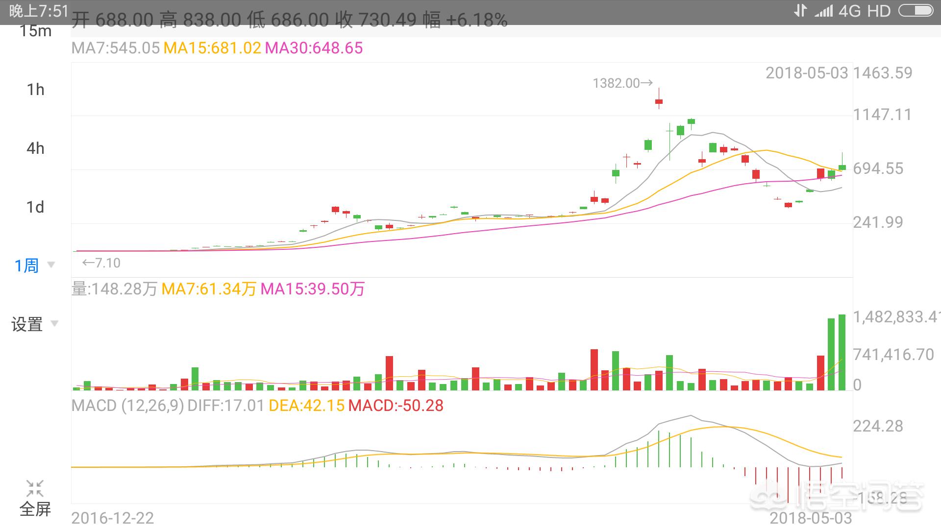The width and height of the screenshot is (941, 529).
Task: Tap the 1382.00 high price arrow marker
Action: (622, 83)
